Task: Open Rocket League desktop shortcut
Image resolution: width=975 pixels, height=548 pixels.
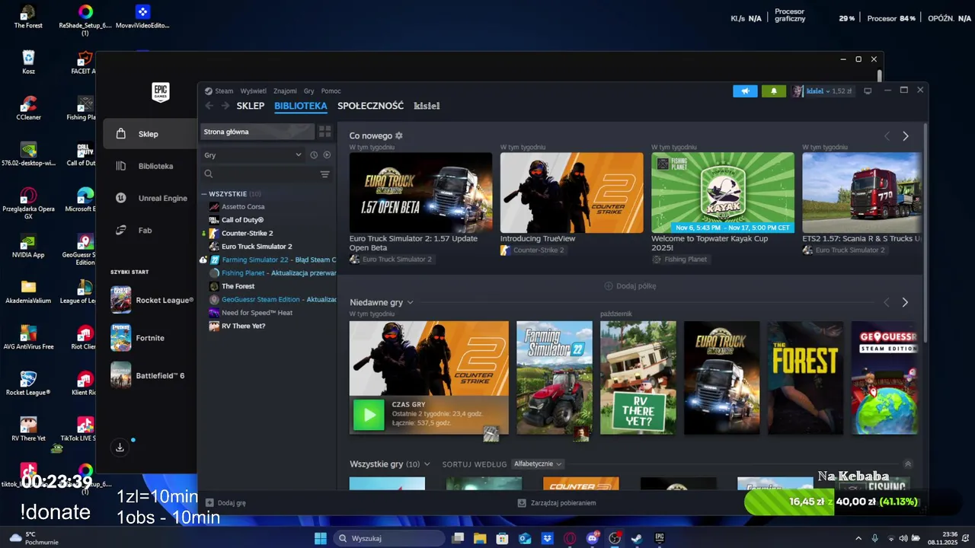Action: tap(28, 383)
